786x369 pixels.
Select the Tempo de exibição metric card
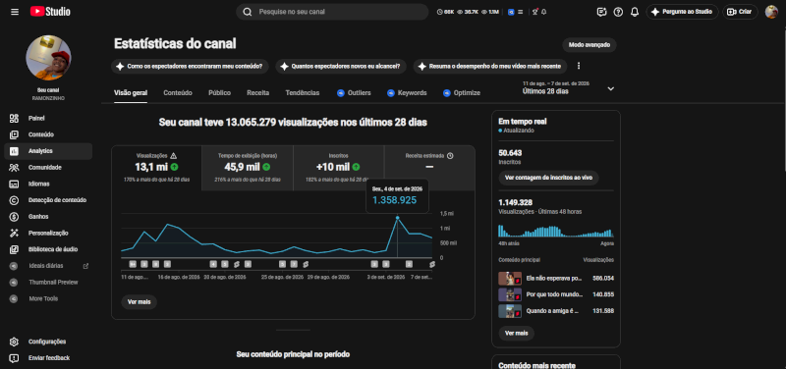248,168
